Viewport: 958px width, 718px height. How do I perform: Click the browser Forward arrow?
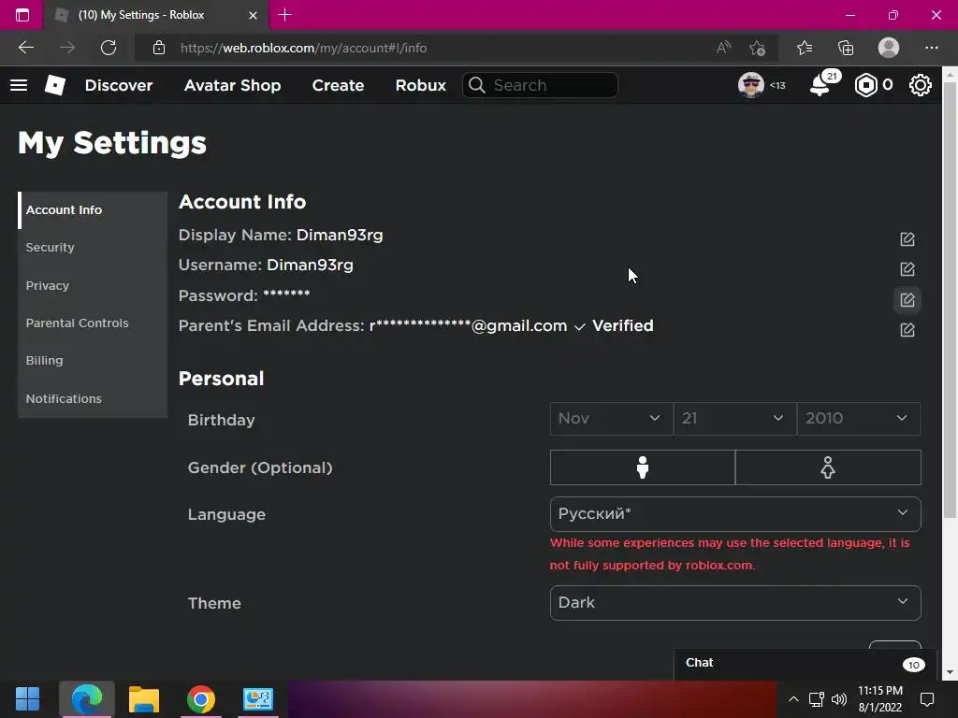67,48
